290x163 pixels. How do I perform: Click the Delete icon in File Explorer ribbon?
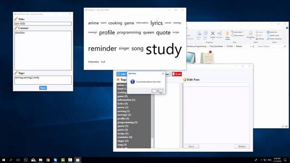tap(213, 34)
